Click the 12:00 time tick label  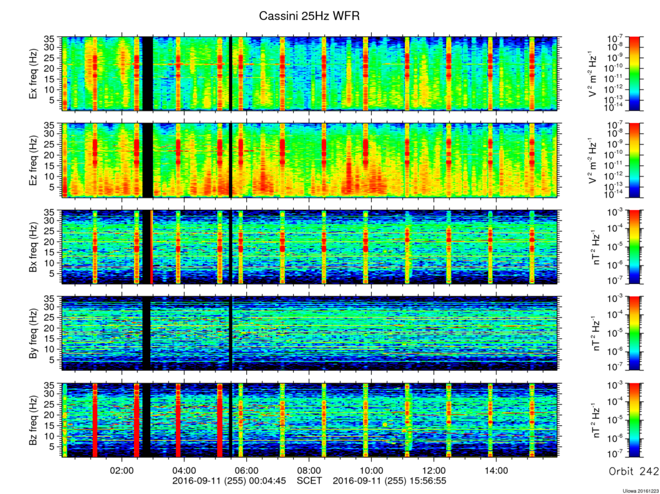[x=434, y=470]
